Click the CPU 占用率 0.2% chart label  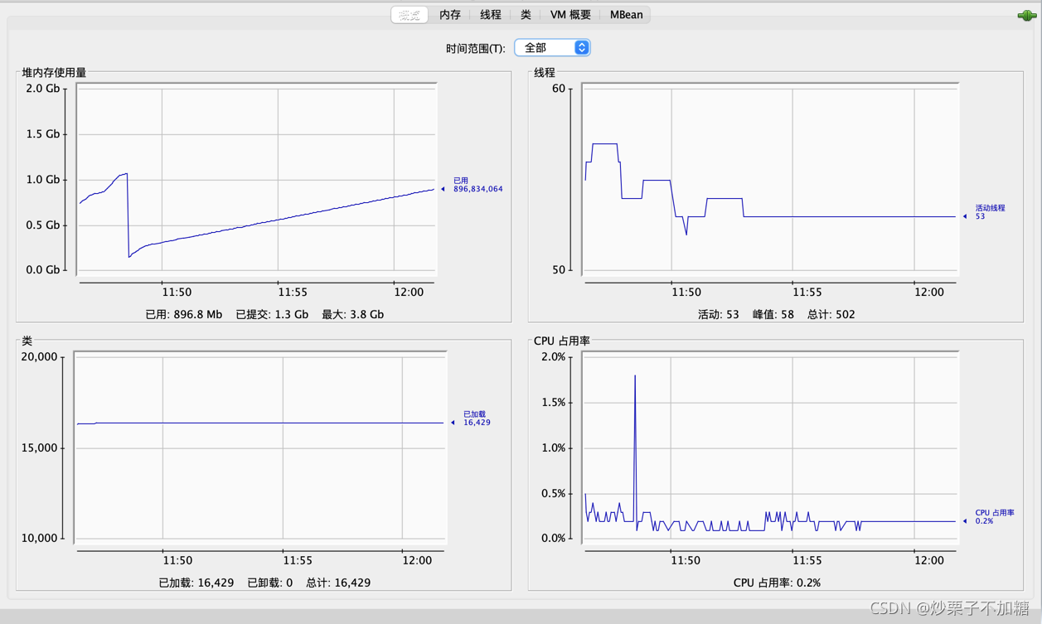point(995,517)
